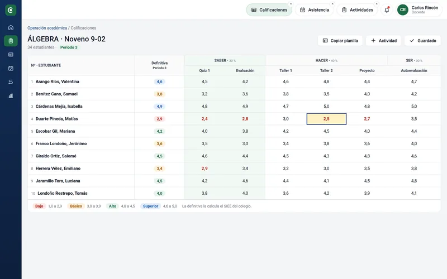Select the highlighted Taller 2 cell 2,5
Viewport: 447px width, 279px height.
tap(326, 119)
